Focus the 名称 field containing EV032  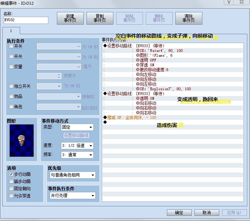click(x=26, y=20)
